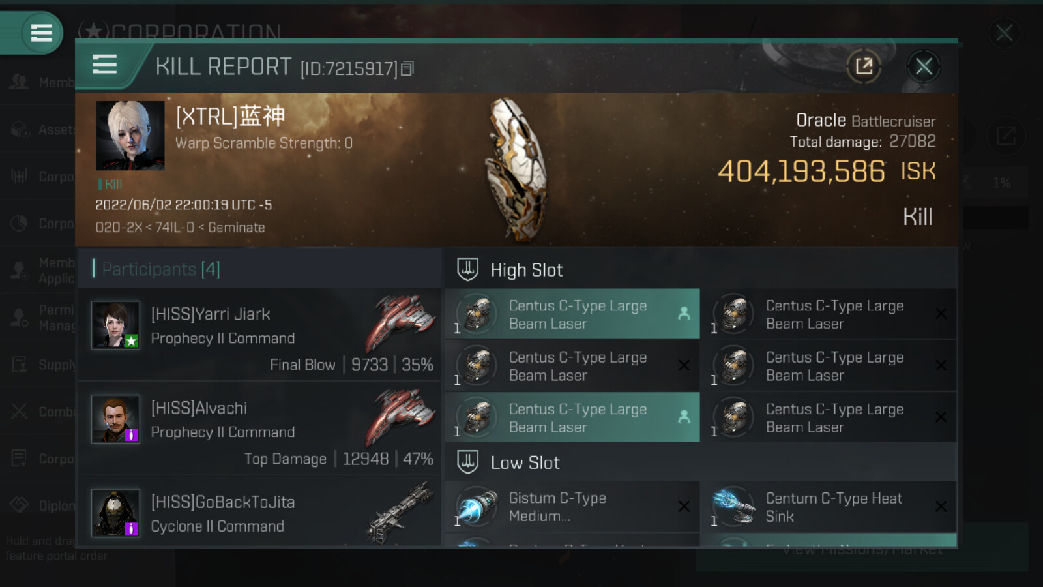
Task: Share kill report via export icon
Action: pyautogui.click(x=864, y=66)
